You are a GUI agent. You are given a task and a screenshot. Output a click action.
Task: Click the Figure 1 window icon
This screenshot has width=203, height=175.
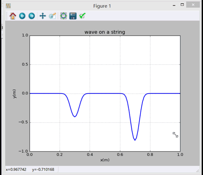[8, 6]
